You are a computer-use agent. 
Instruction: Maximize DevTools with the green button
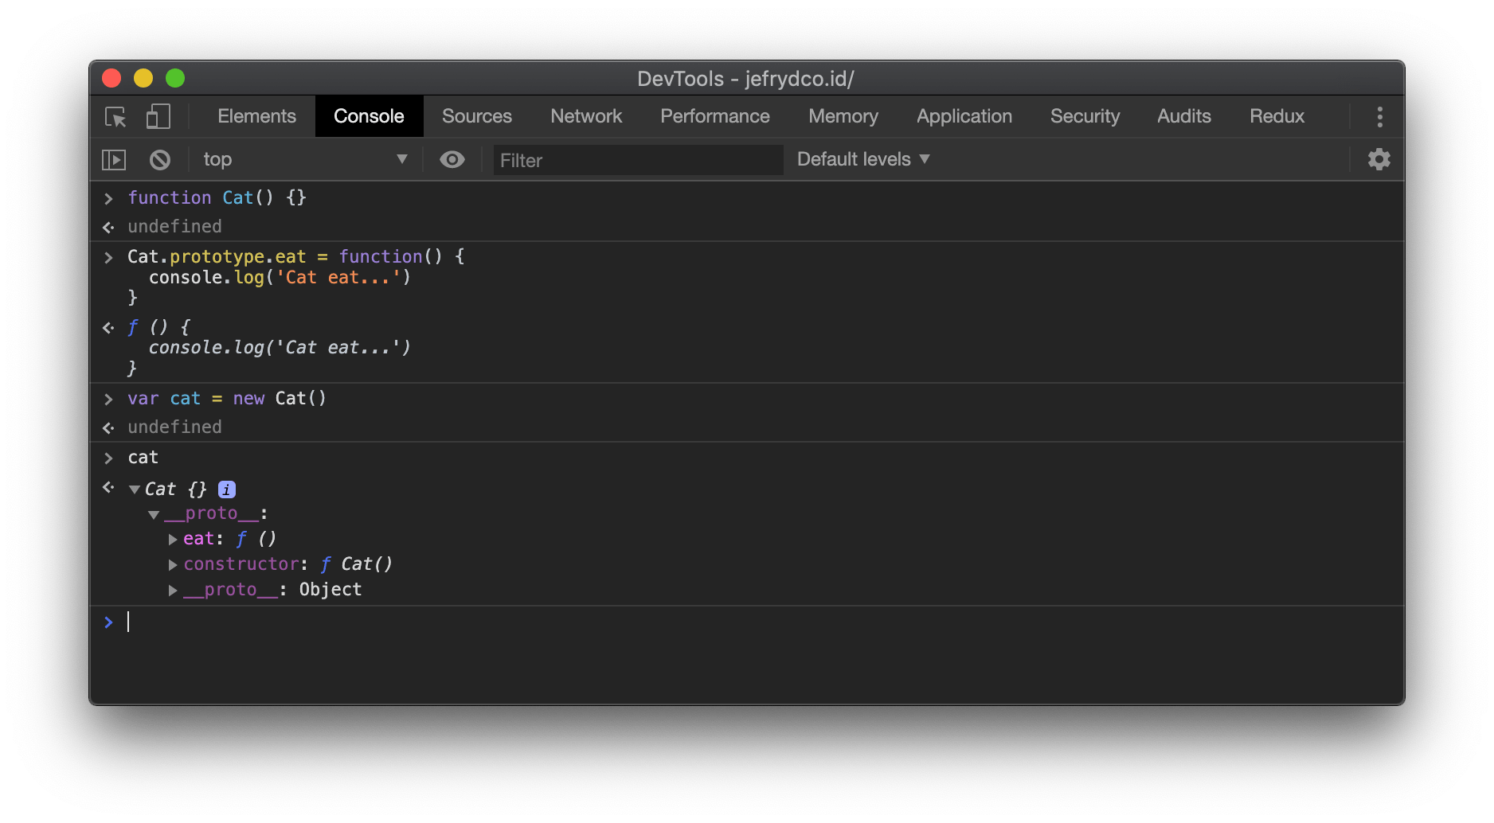point(175,78)
